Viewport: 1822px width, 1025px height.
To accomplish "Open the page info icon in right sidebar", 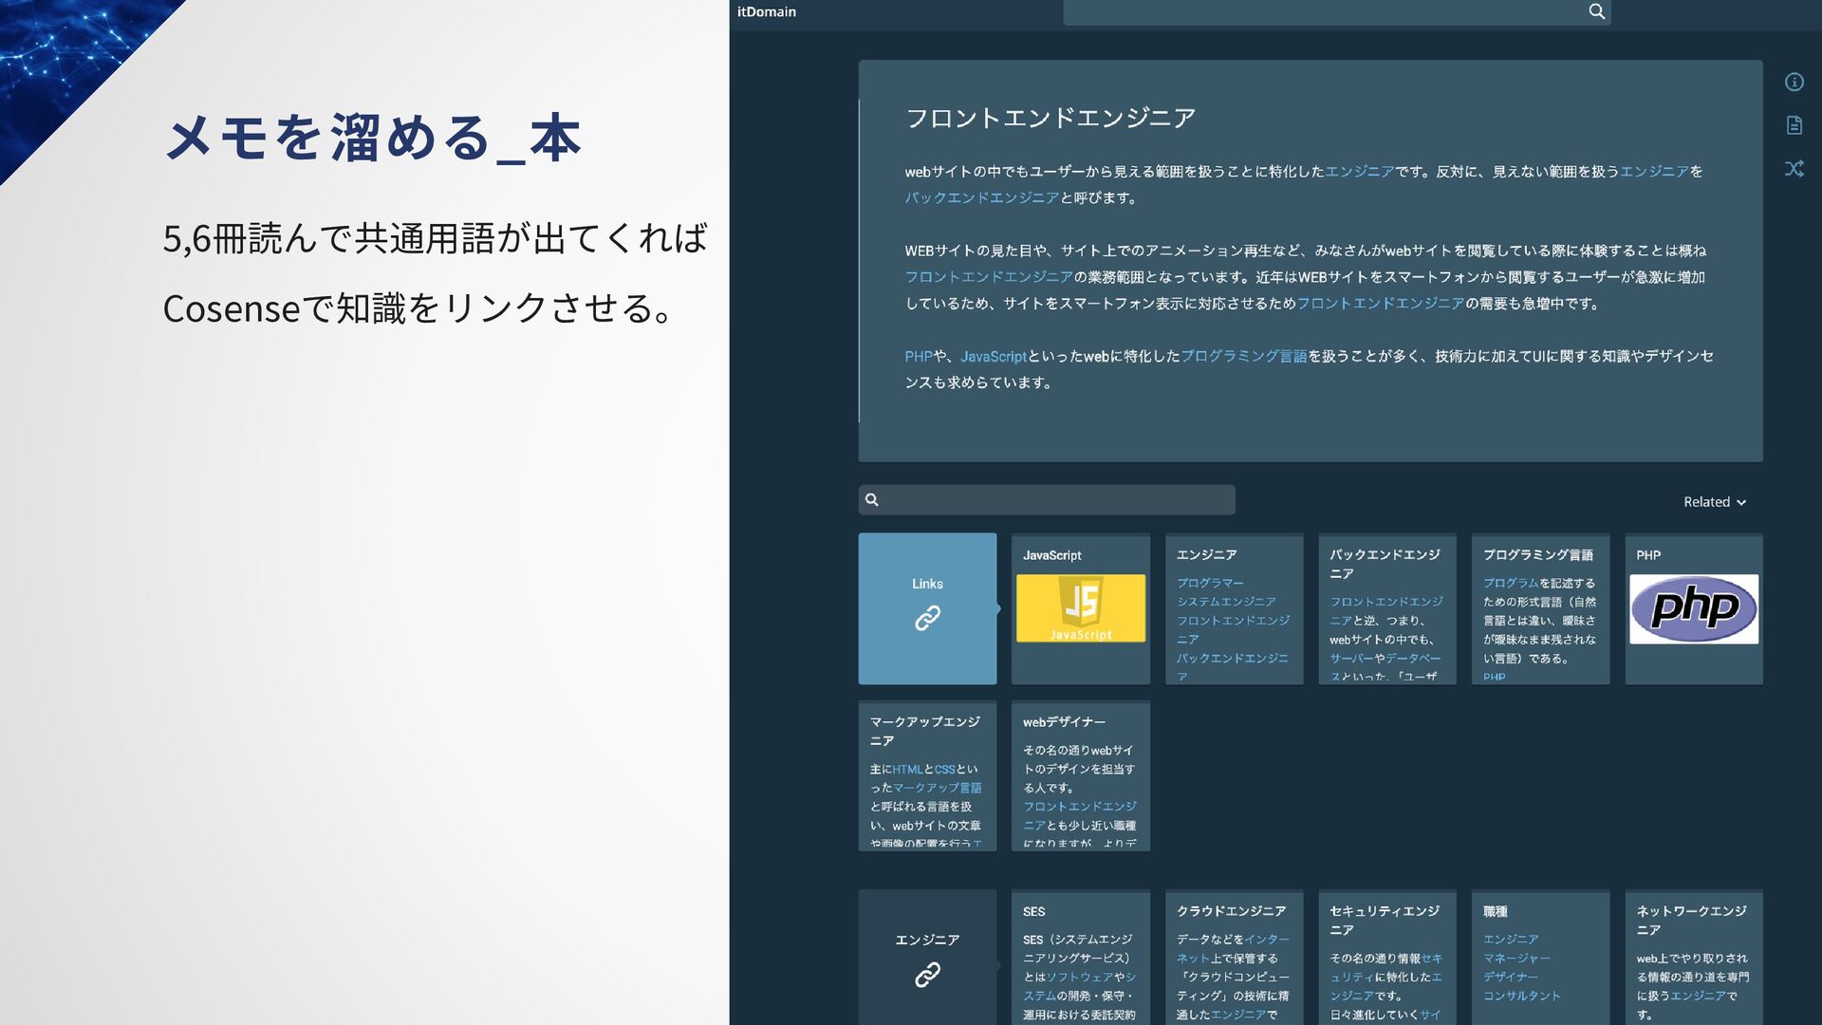I will pos(1794,83).
